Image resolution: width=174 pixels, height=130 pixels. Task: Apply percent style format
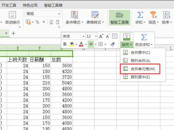(x=37, y=22)
